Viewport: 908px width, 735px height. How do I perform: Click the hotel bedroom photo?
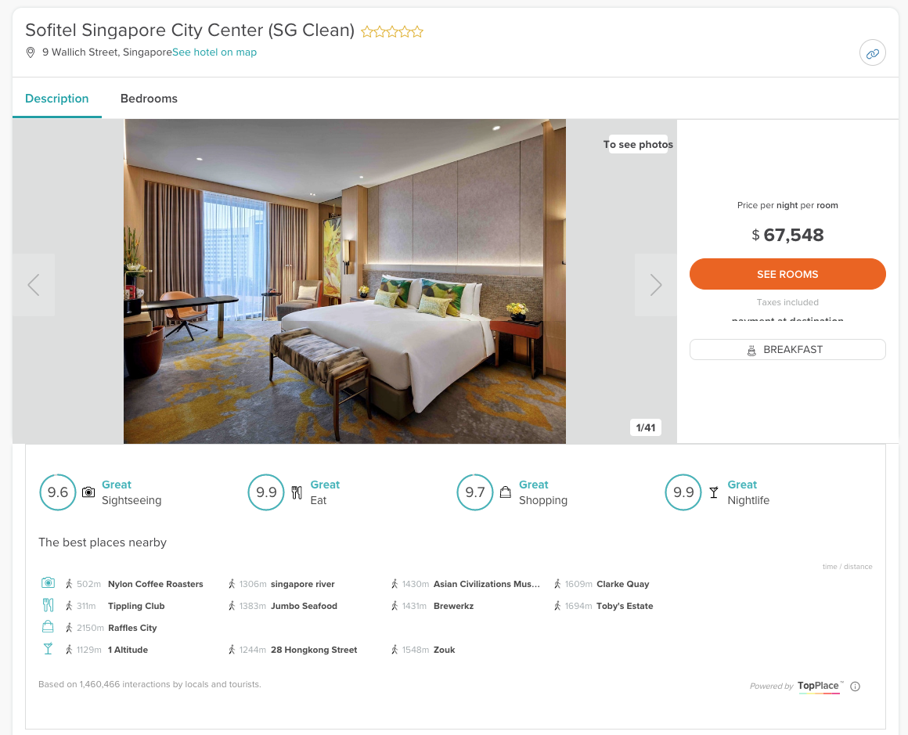344,282
